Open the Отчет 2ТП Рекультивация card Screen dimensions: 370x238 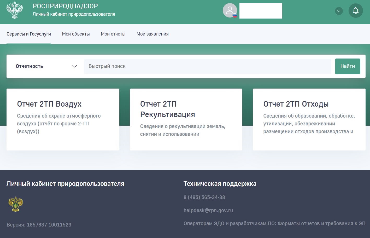click(x=186, y=119)
